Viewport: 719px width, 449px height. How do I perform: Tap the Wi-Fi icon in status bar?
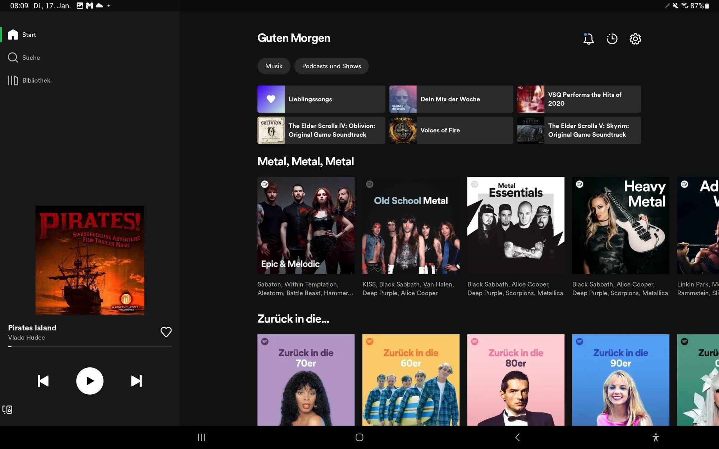tap(684, 6)
